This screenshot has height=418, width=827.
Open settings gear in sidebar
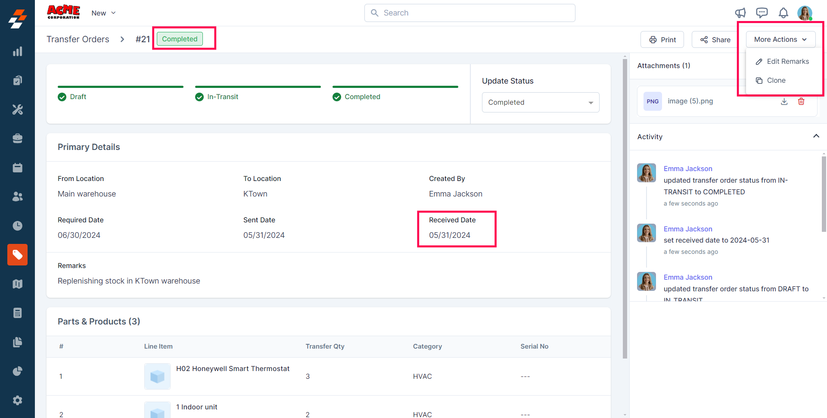click(x=17, y=400)
